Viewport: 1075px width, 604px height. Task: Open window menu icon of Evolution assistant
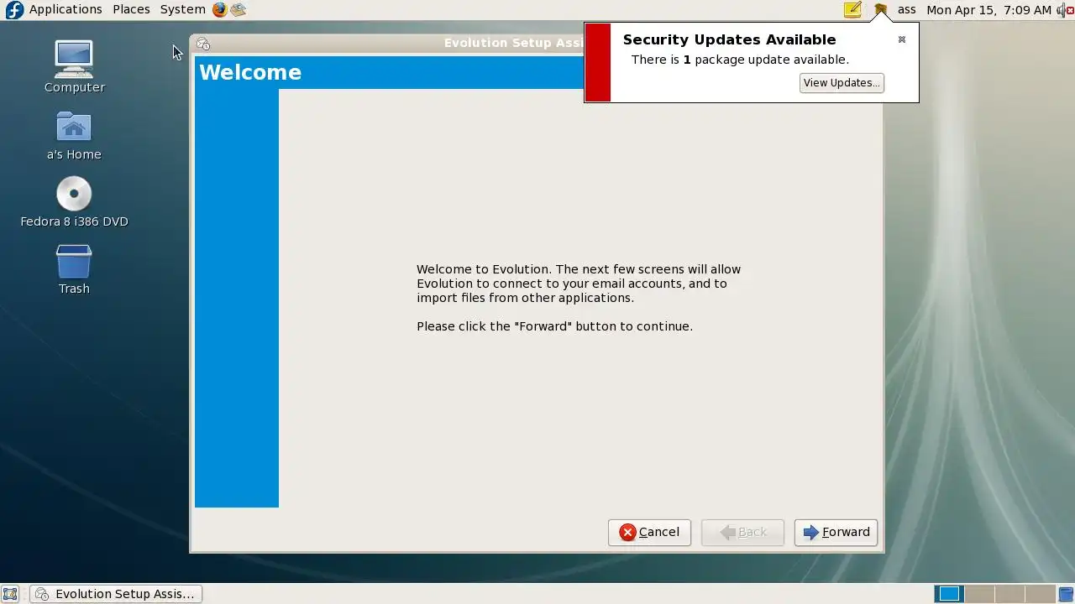point(202,44)
